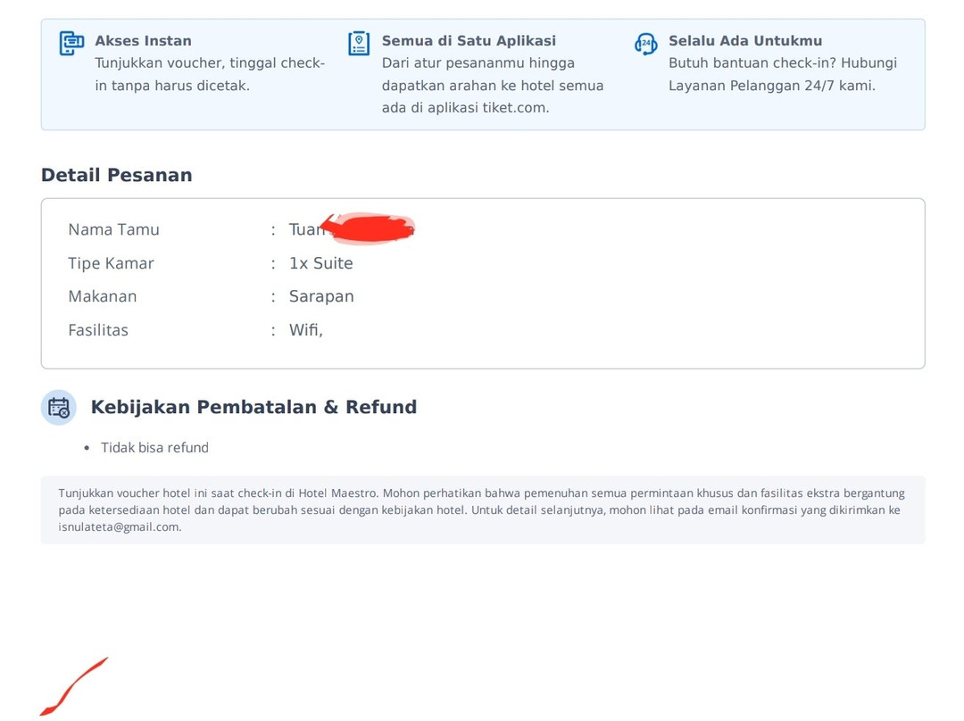Click the Fasilitas label
The image size is (964, 721).
click(98, 330)
